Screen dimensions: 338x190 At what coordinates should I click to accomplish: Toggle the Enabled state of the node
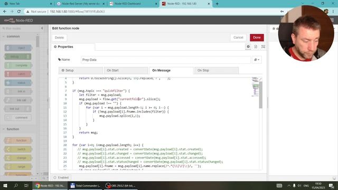pos(61,177)
